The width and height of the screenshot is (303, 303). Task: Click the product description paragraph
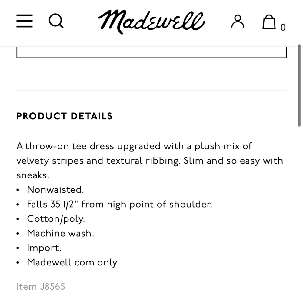point(150,161)
